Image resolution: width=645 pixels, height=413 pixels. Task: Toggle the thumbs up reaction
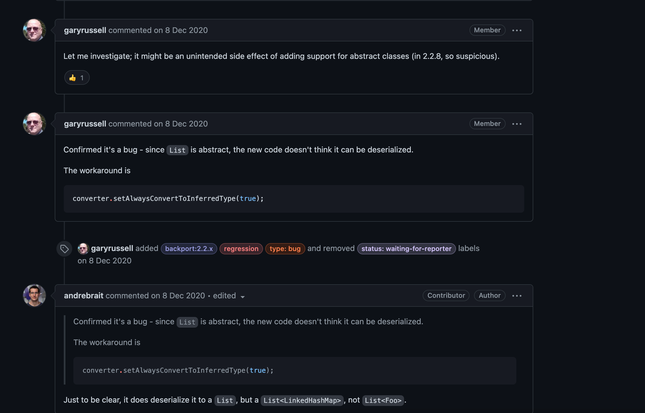77,78
